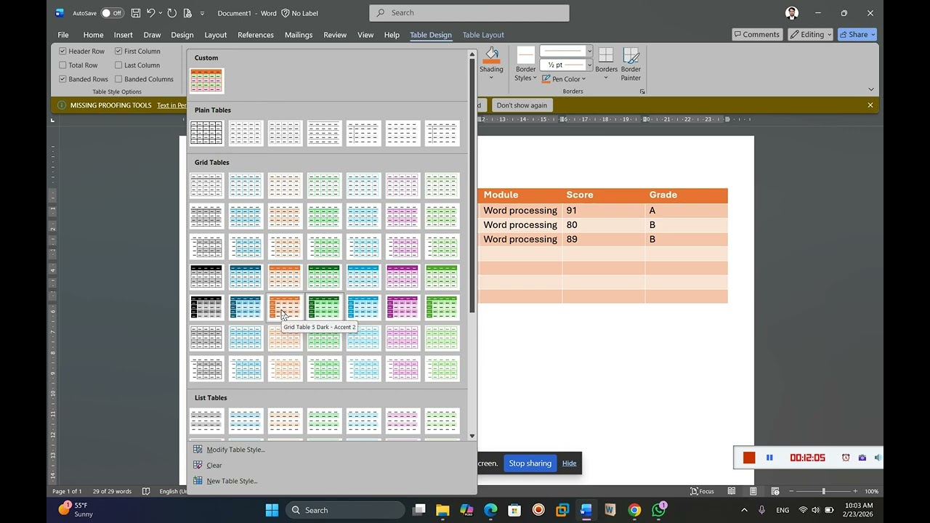Choose the first Plain Tables Table Grid style
Viewport: 930px width, 523px height.
(206, 133)
